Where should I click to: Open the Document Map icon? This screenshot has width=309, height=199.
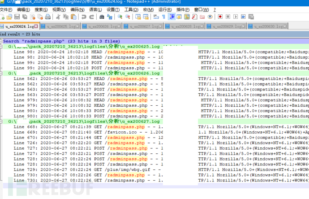click(187, 17)
